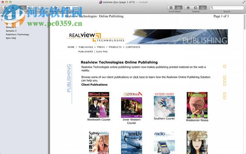Screen dimensions: 246x154
Task: Open the Weekender Noosa cover thumbnail
Action: (197, 105)
